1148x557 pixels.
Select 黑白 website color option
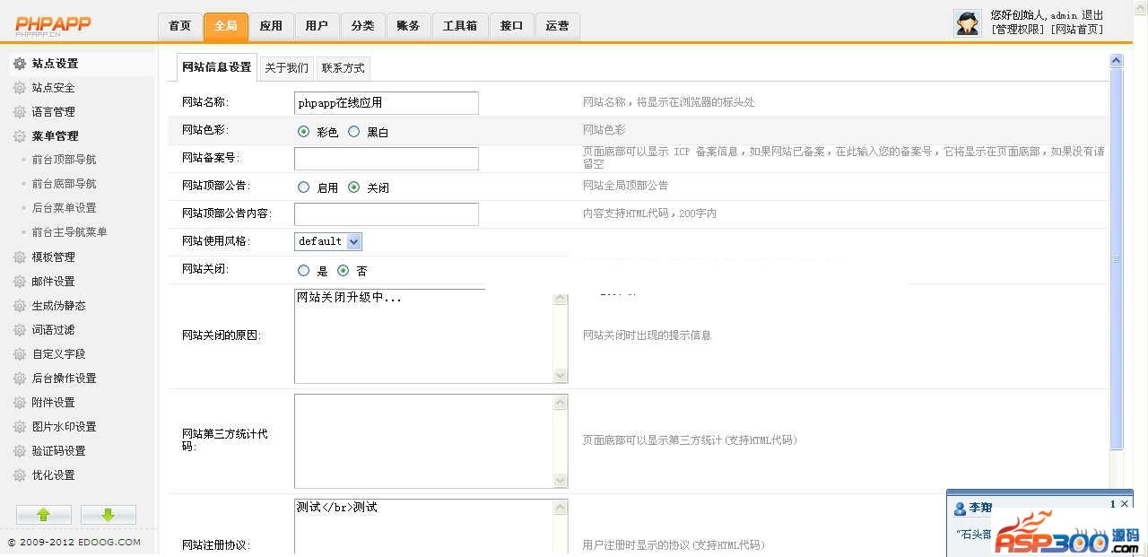(354, 132)
